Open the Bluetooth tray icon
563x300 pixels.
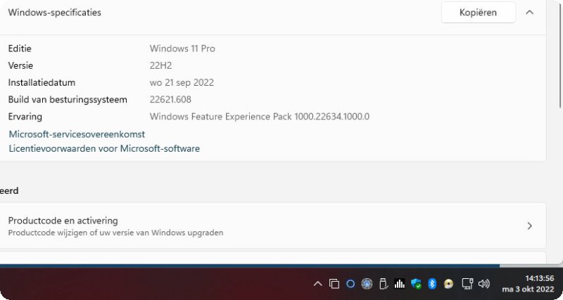[432, 284]
